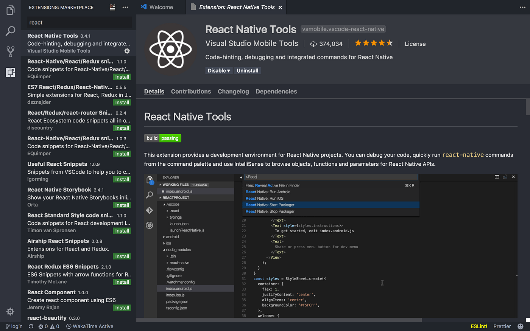Click the extensions search input field

[79, 23]
